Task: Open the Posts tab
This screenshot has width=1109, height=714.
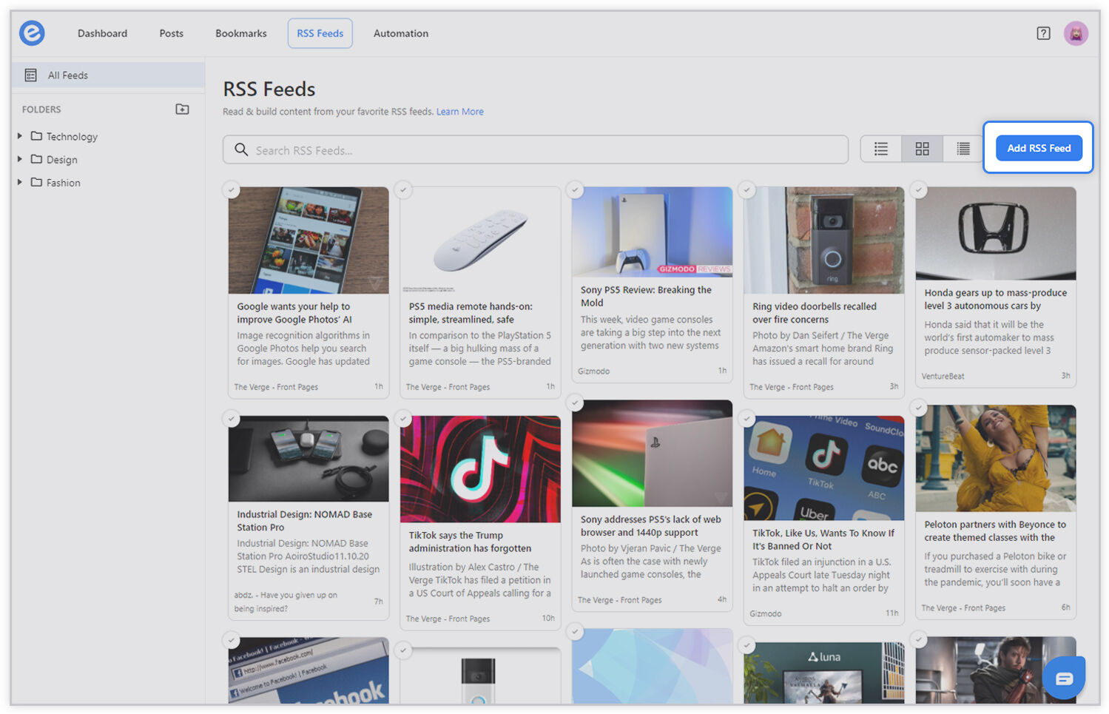Action: (x=171, y=33)
